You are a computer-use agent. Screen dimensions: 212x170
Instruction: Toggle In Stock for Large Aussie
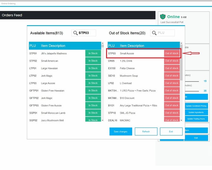pyautogui.click(x=93, y=83)
